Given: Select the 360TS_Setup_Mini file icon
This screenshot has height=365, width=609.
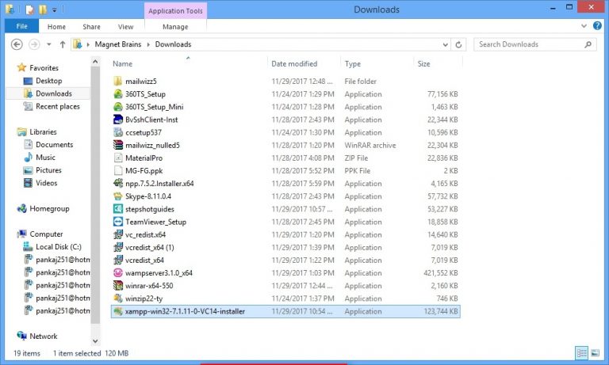Looking at the screenshot, I should 117,107.
